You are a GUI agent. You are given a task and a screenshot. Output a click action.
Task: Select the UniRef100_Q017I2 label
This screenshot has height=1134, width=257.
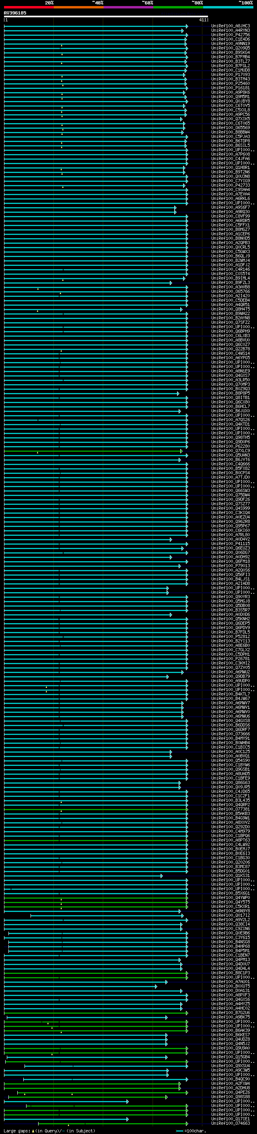pos(230,916)
